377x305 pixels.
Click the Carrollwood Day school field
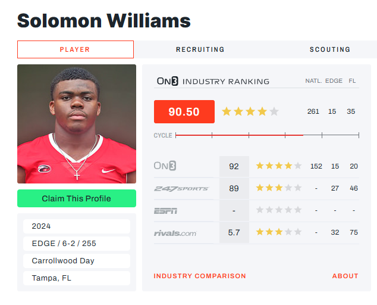pyautogui.click(x=76, y=261)
